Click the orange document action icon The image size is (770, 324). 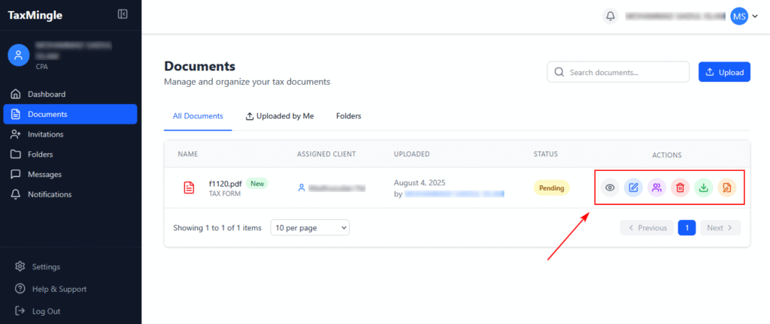tap(726, 187)
